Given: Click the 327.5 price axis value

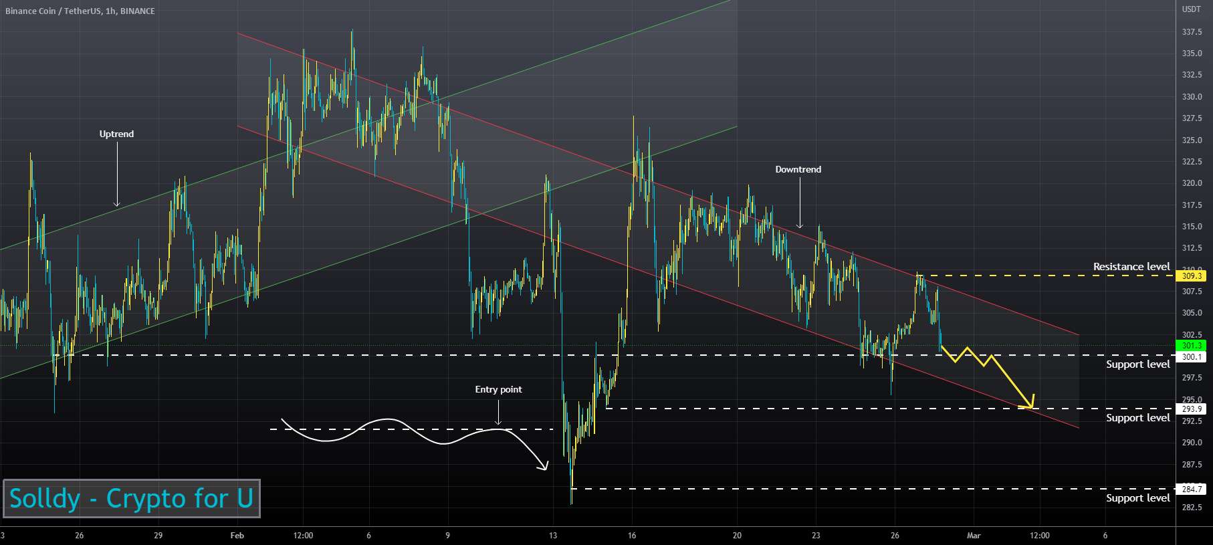Looking at the screenshot, I should (1192, 118).
